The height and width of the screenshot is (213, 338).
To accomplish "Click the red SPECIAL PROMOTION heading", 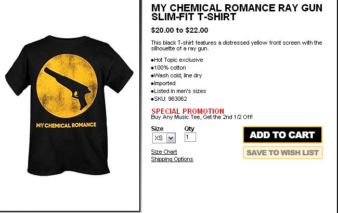I will coord(188,111).
